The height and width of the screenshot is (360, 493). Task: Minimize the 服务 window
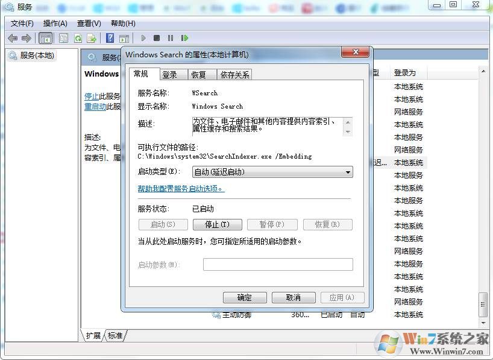437,5
